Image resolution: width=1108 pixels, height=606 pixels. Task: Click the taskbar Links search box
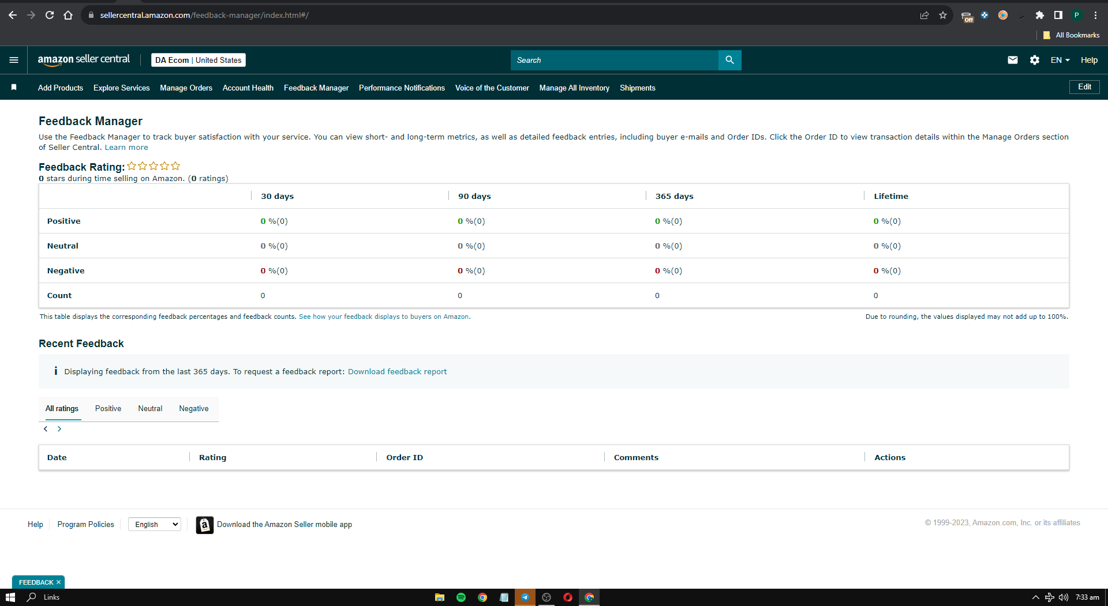point(51,597)
